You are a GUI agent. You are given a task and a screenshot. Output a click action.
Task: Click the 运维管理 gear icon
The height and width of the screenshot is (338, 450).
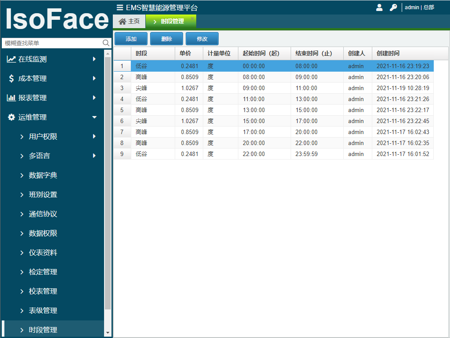pos(11,117)
